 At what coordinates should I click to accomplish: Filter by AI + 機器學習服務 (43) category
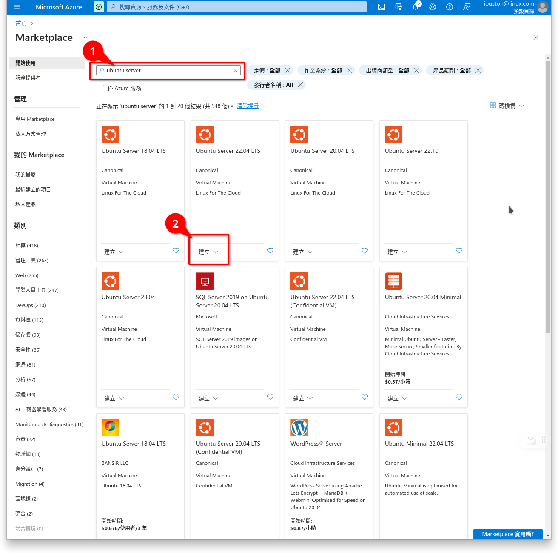pos(41,410)
